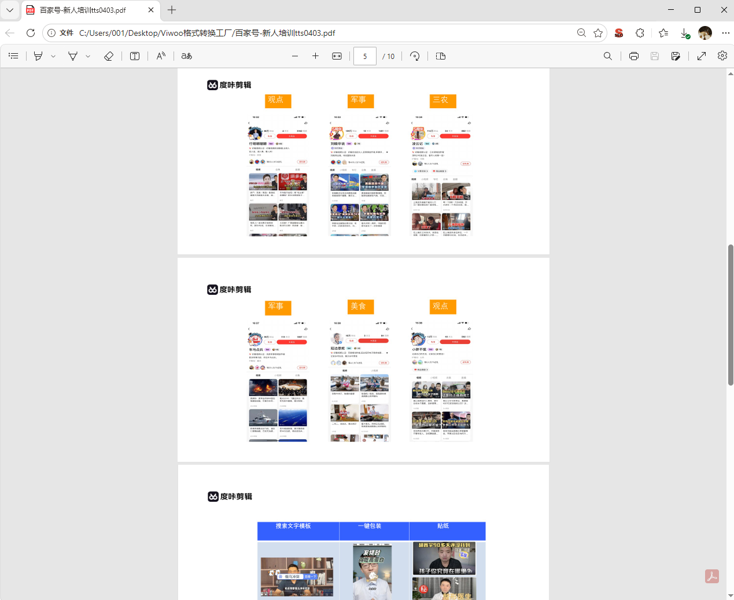Select the PDF draw tool
The width and height of the screenshot is (734, 600).
(73, 56)
